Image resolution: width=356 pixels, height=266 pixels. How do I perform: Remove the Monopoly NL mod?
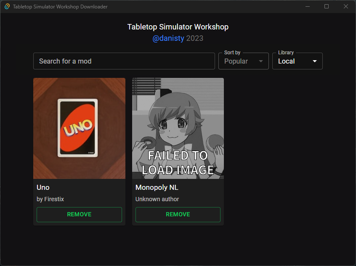[x=178, y=214]
